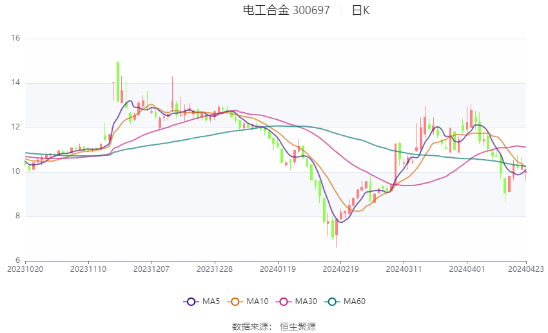Click the MA30 legend label
Viewport: 548px width, 333px height.
(306, 301)
